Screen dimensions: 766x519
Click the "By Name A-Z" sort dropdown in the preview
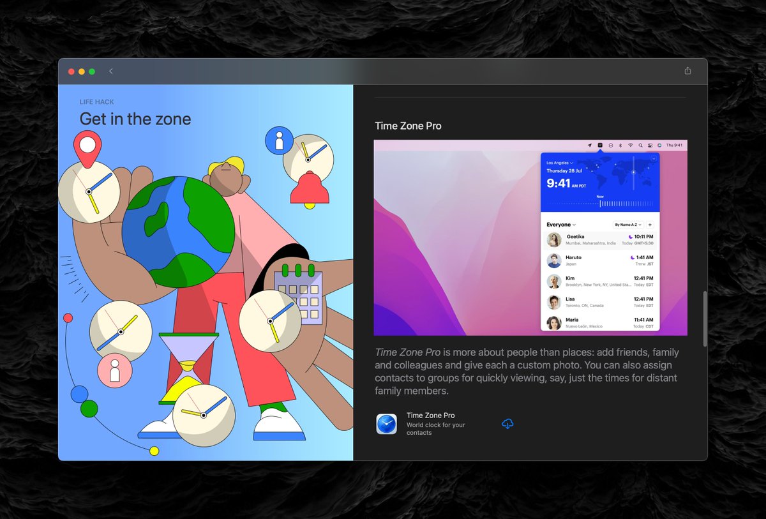pyautogui.click(x=628, y=225)
